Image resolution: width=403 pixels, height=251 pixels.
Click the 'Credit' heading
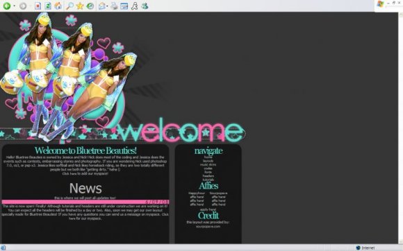208,216
